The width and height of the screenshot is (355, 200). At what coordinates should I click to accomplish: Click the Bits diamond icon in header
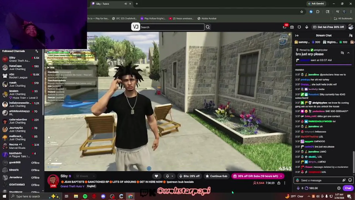[306, 27]
